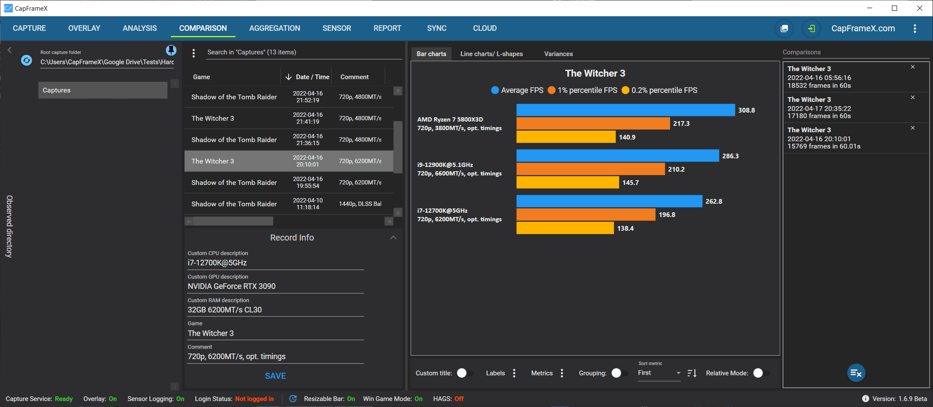Open the CapFrameX.com link

coord(863,28)
